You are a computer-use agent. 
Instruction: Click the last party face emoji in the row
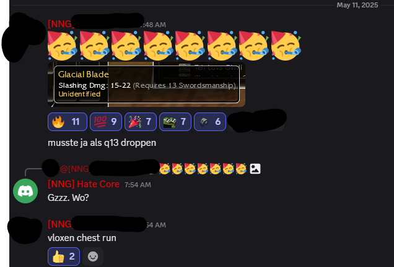tap(286, 46)
